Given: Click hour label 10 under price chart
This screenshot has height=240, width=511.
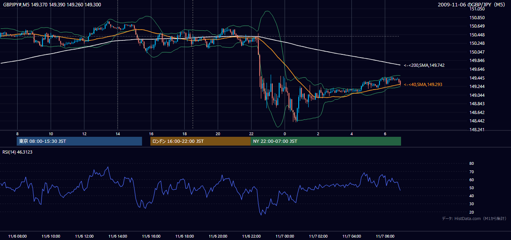Looking at the screenshot, I should pos(51,133).
